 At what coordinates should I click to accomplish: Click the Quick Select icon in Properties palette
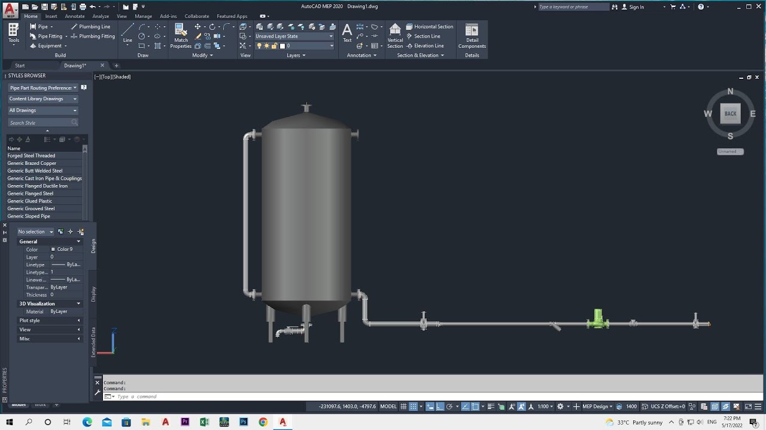click(x=81, y=232)
